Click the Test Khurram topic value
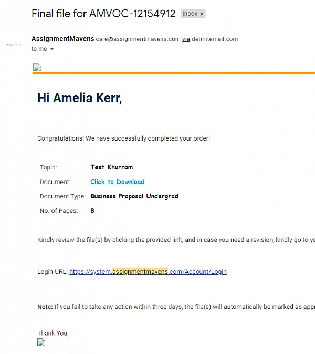 click(x=112, y=167)
